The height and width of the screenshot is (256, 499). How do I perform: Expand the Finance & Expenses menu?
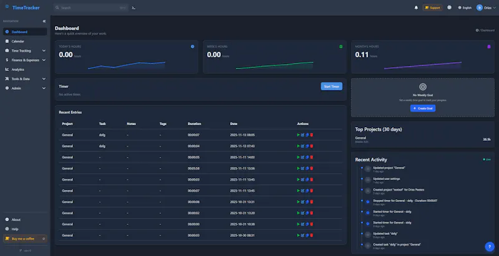(25, 60)
